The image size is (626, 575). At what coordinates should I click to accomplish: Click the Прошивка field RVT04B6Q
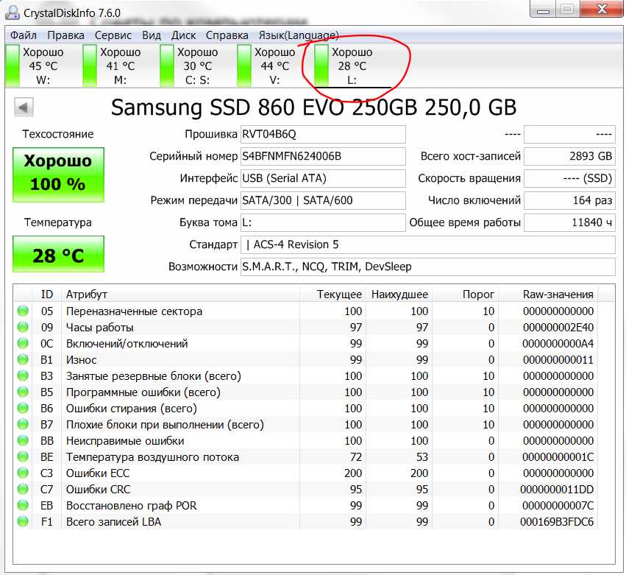point(323,134)
